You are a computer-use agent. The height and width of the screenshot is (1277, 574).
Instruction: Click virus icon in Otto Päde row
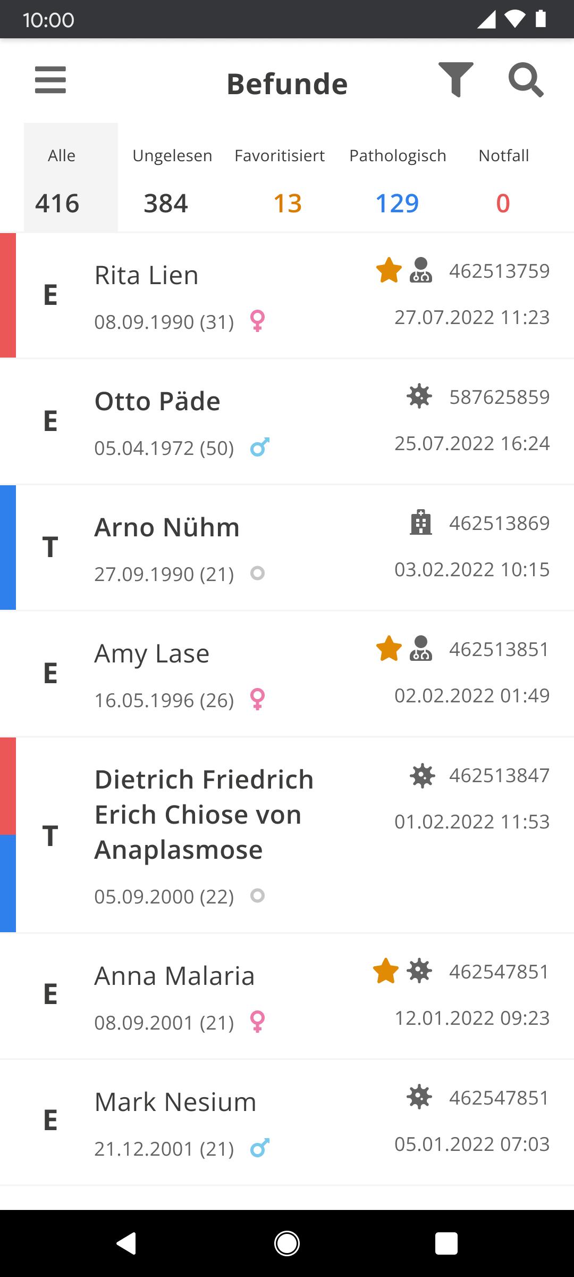tap(419, 396)
